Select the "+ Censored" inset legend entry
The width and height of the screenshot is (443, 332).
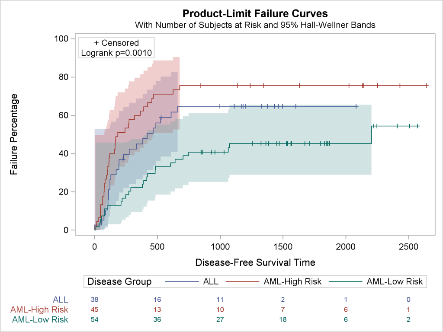pos(116,43)
